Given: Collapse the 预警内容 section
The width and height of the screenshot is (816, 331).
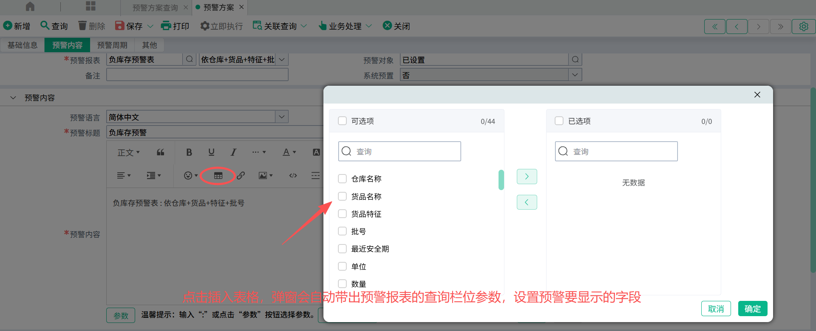Looking at the screenshot, I should [13, 98].
